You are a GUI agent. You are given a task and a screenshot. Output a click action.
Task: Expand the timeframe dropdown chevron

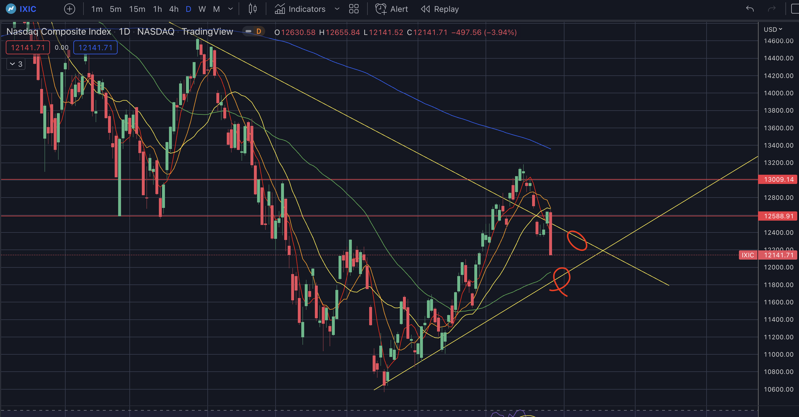point(231,9)
